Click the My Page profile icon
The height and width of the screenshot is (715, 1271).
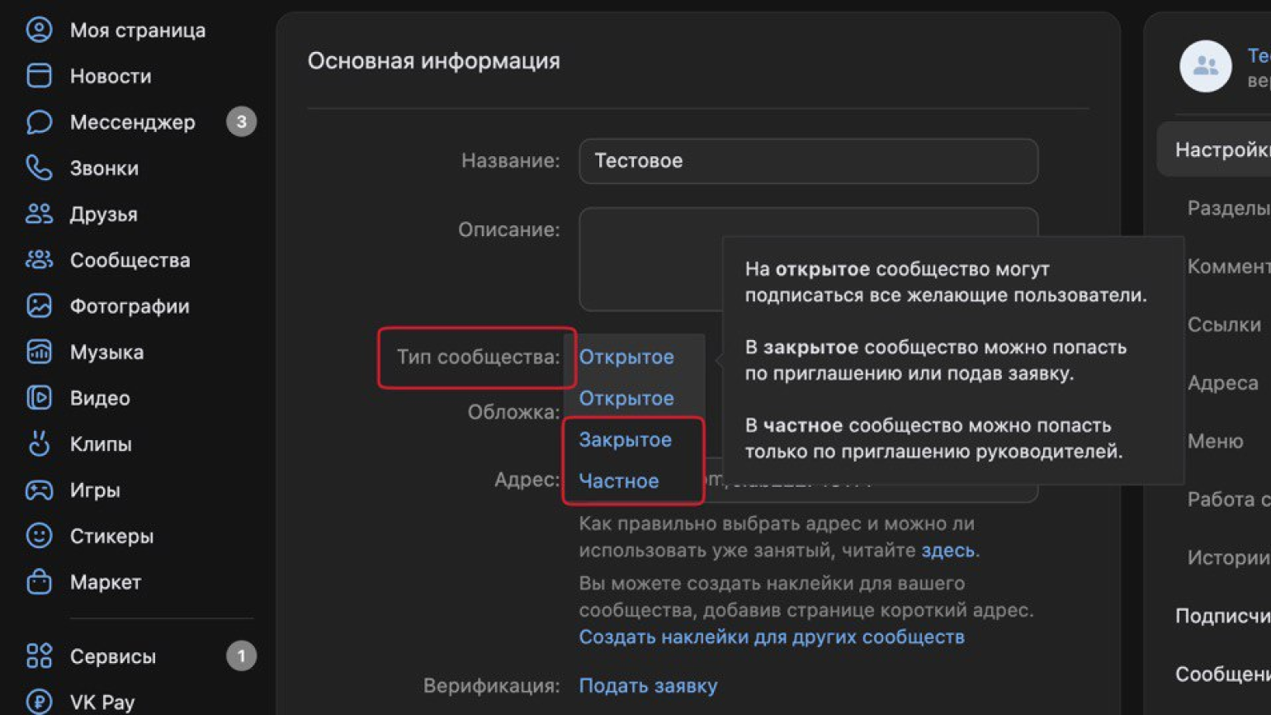39,30
